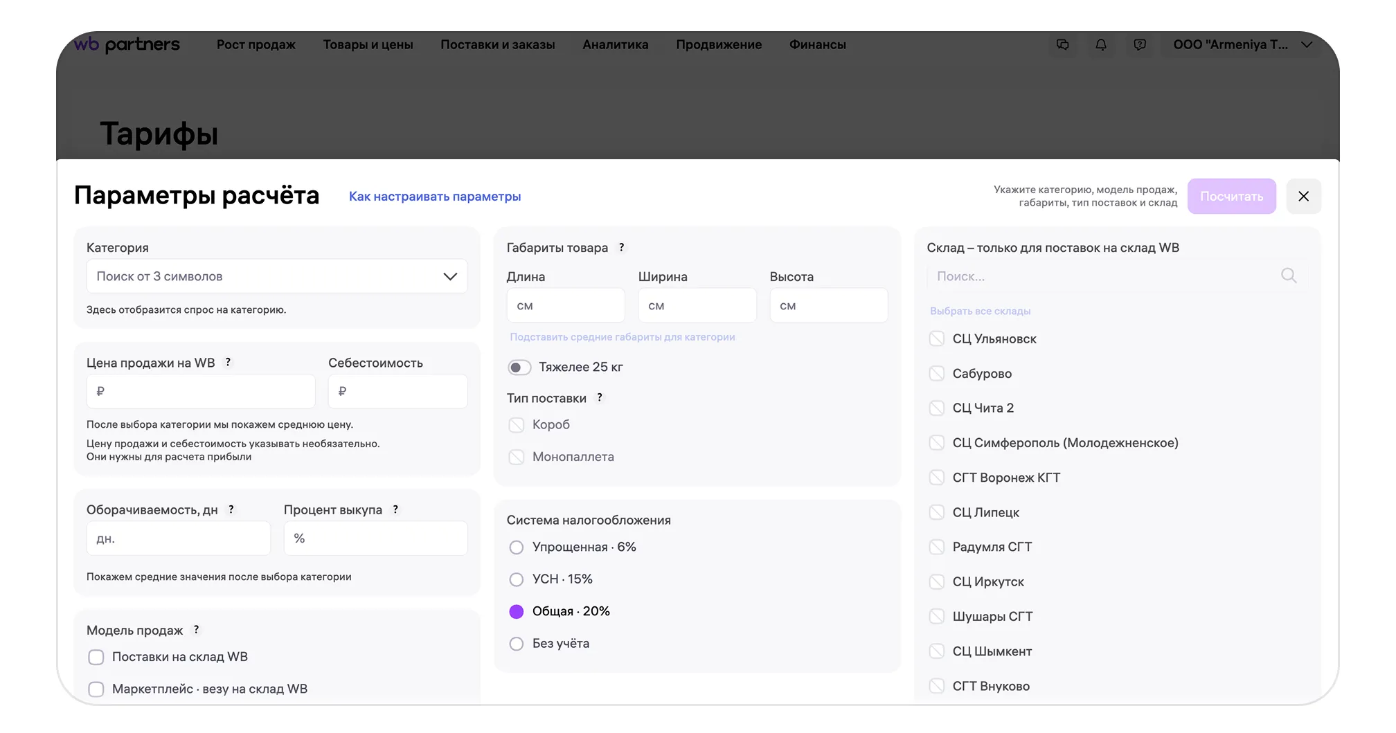
Task: Open help tooltip for Процент выкупа
Action: click(x=395, y=509)
